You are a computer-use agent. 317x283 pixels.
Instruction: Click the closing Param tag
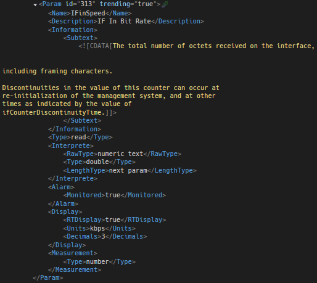(x=48, y=278)
